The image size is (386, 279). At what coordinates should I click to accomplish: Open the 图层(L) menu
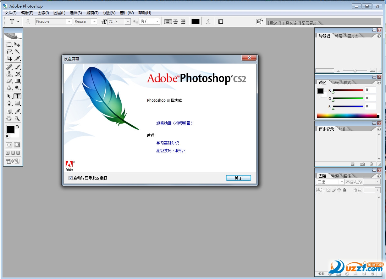[59, 13]
